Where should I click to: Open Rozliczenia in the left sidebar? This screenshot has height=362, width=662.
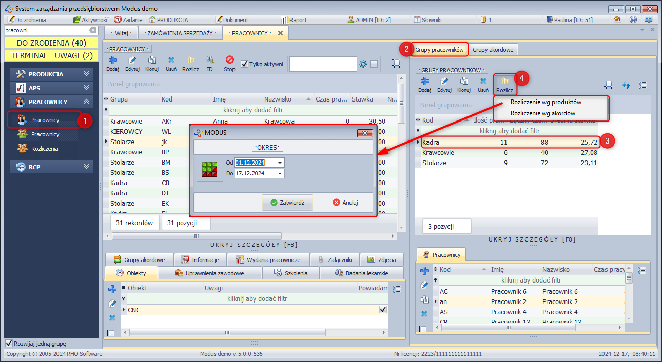point(45,149)
